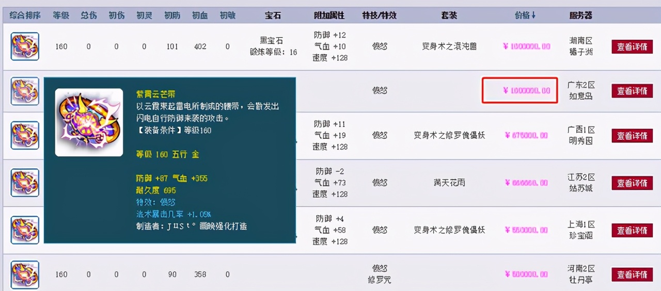This screenshot has width=661, height=291.
Task: Select the ¥550000.00 price
Action: tap(526, 230)
